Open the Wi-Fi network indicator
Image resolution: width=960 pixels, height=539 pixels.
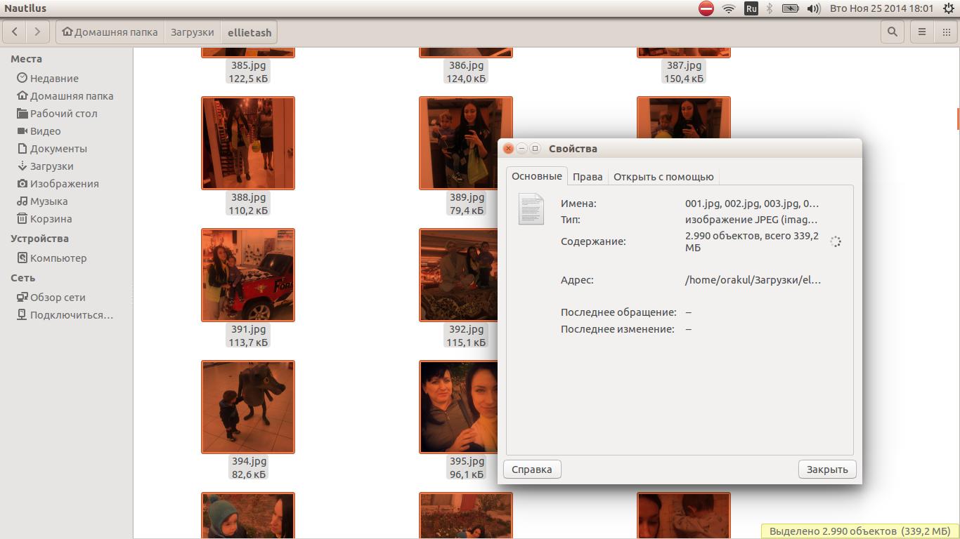point(729,8)
